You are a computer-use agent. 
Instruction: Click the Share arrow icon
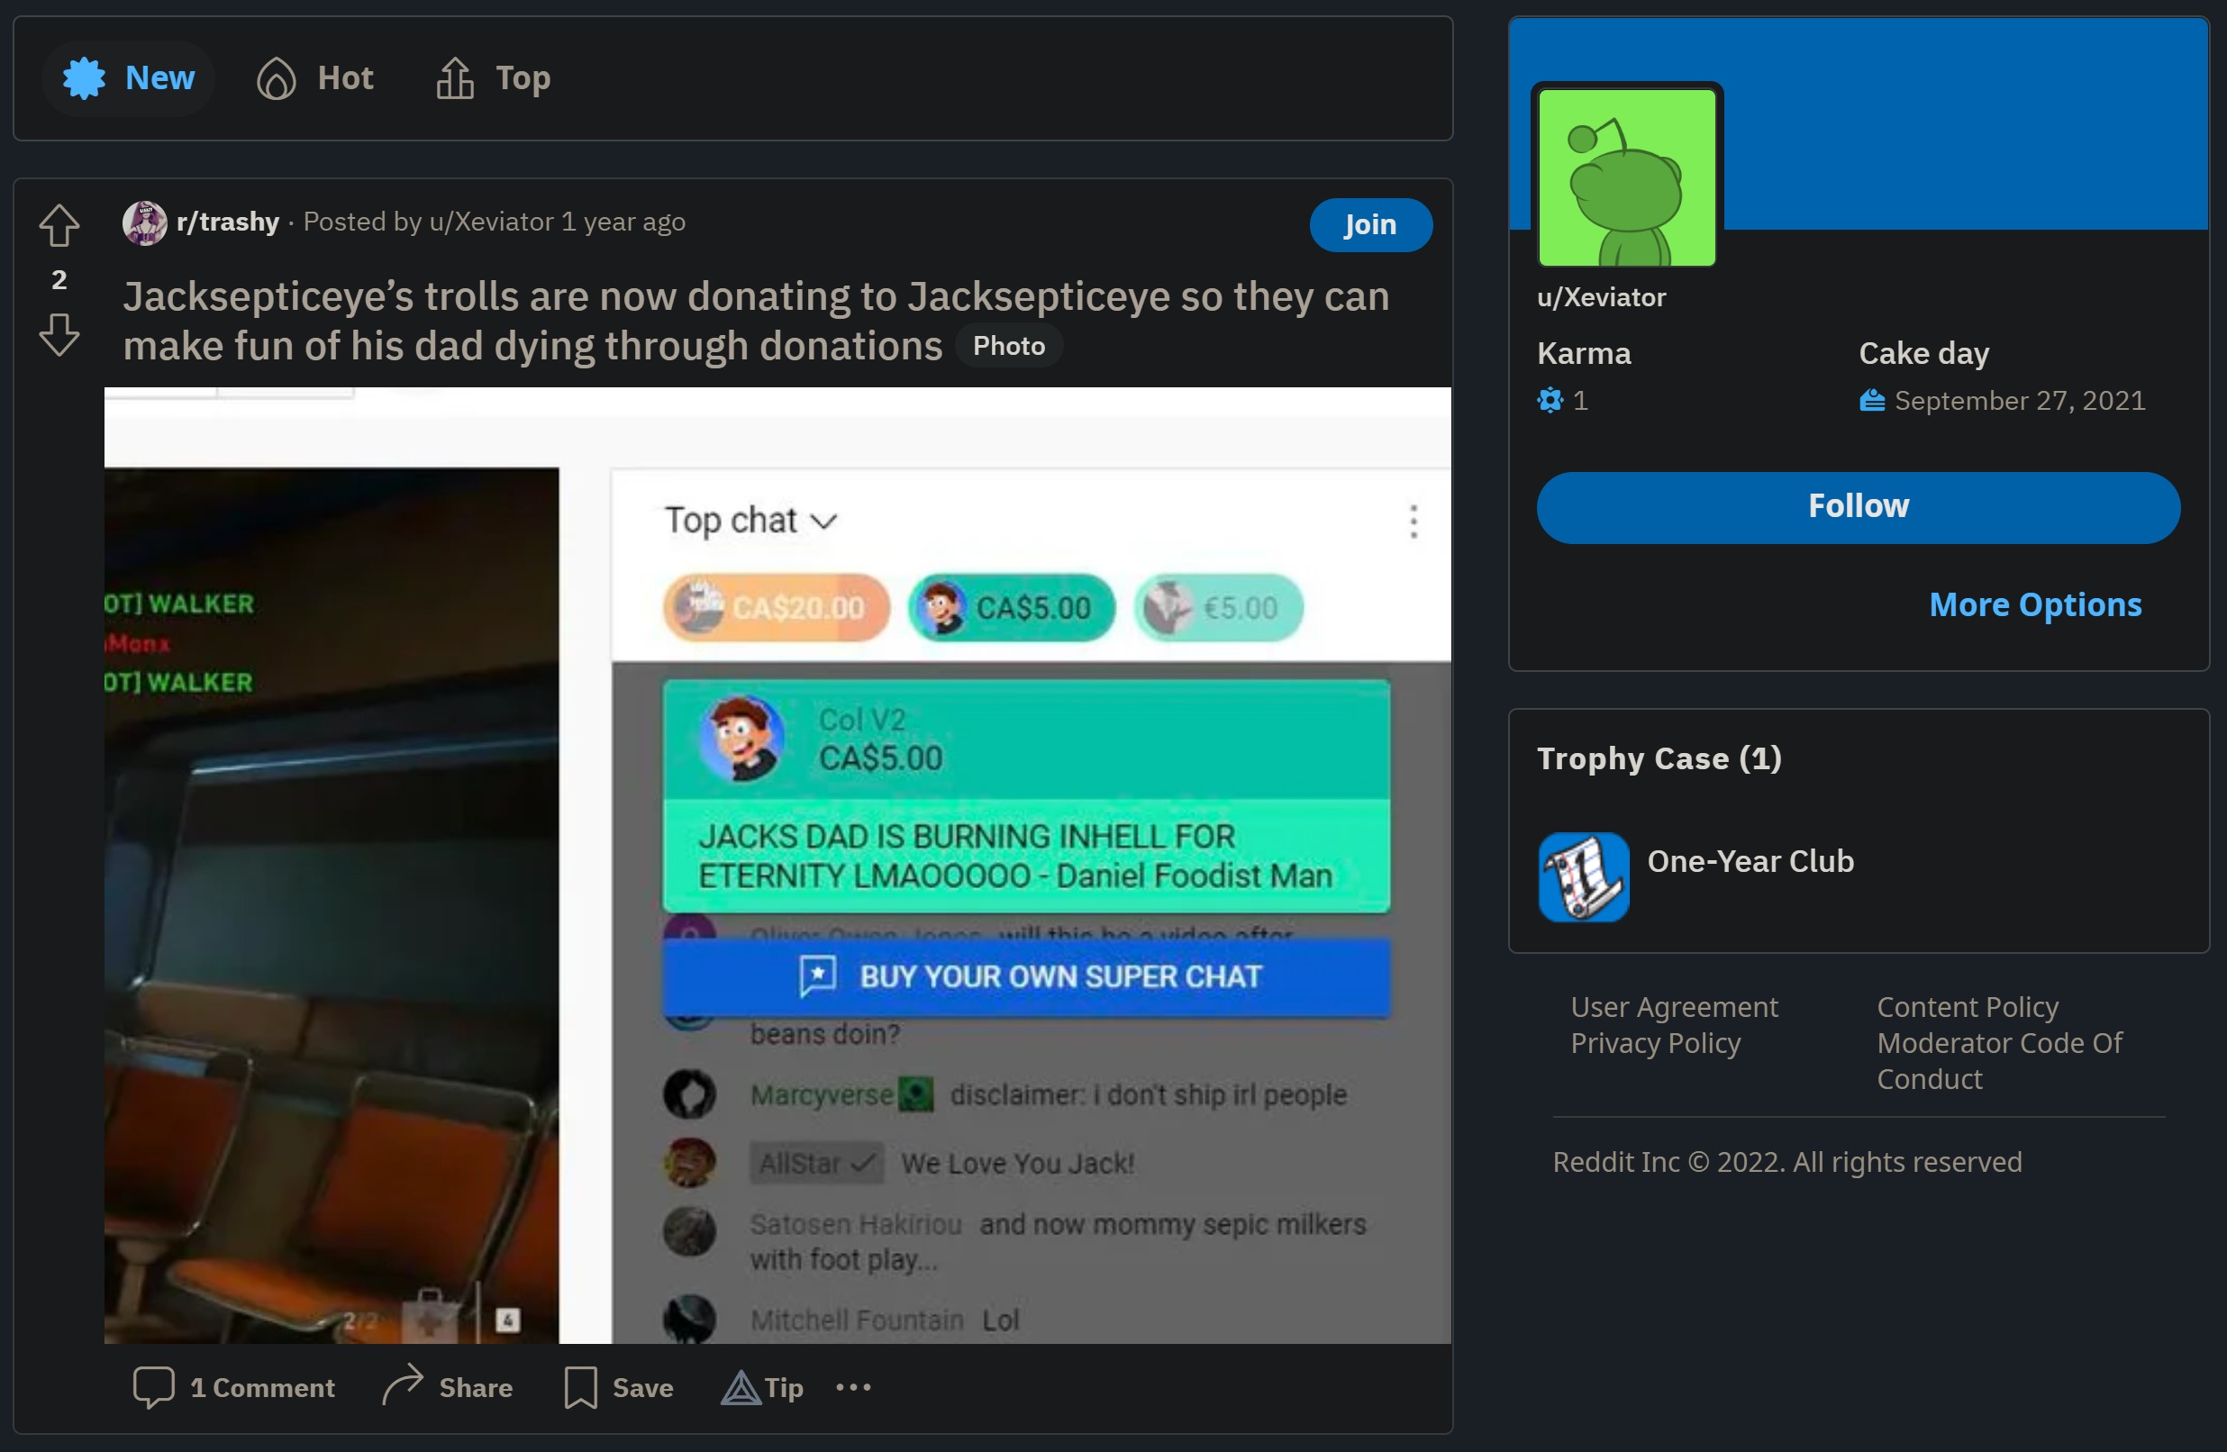coord(404,1384)
